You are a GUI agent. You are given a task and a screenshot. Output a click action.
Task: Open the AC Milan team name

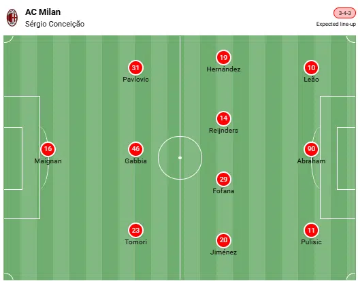point(43,12)
